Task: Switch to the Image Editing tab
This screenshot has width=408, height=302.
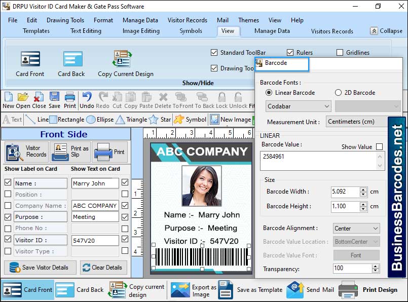Action: pos(140,31)
